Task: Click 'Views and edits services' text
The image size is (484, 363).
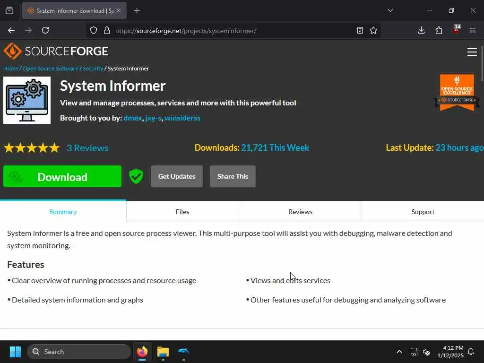Action: [290, 280]
